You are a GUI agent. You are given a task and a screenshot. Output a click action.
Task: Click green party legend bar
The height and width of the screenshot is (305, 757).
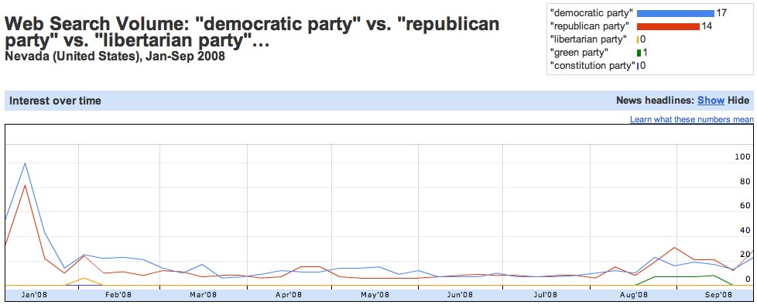point(639,53)
